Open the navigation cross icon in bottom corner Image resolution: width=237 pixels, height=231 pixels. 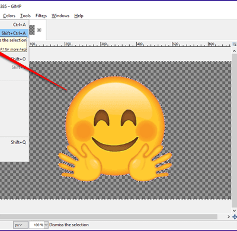[235, 217]
